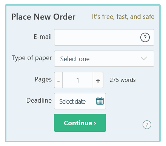Image resolution: width=166 pixels, height=146 pixels.
Task: Click the chevron arrow in Type of paper
Action: (144, 58)
